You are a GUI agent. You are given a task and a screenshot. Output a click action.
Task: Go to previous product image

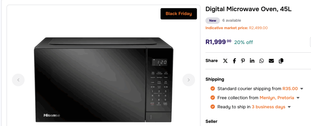coord(18,80)
